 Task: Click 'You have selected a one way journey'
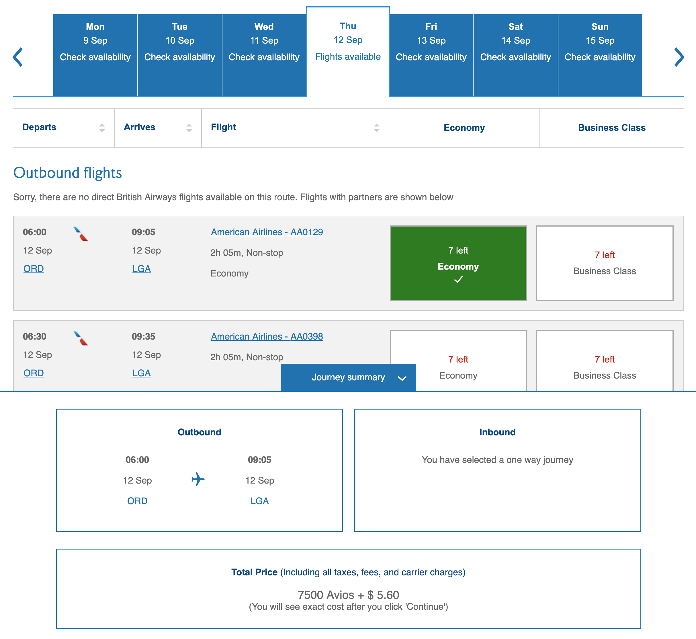(497, 460)
